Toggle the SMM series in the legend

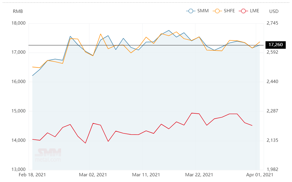pos(197,11)
